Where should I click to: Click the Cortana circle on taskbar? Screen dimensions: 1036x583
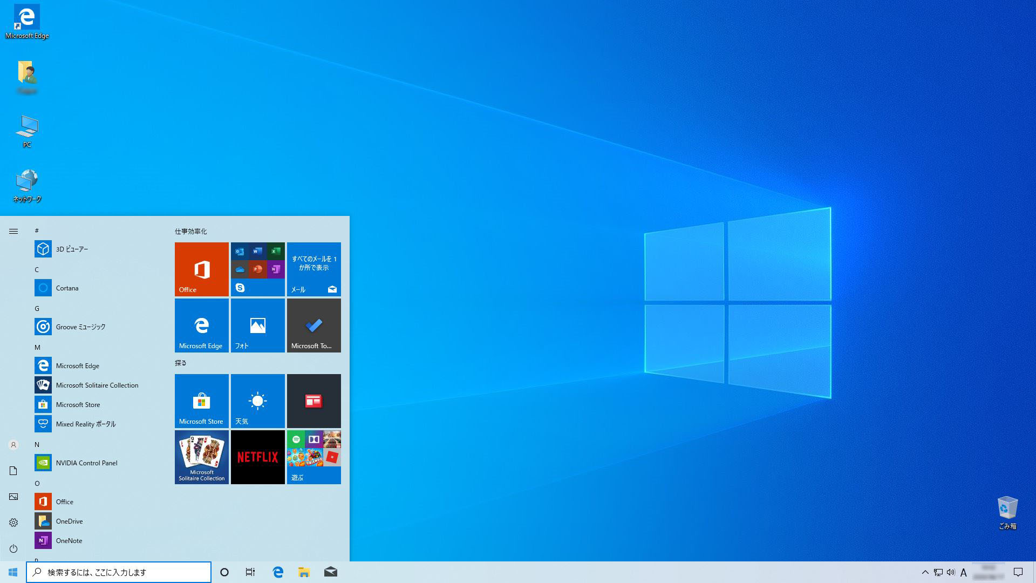224,572
